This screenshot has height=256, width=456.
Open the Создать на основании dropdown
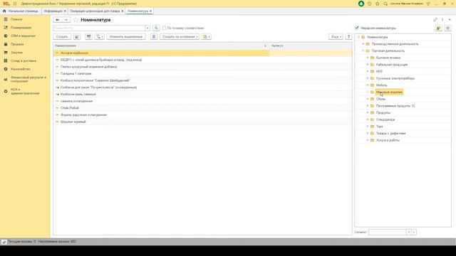click(x=180, y=36)
